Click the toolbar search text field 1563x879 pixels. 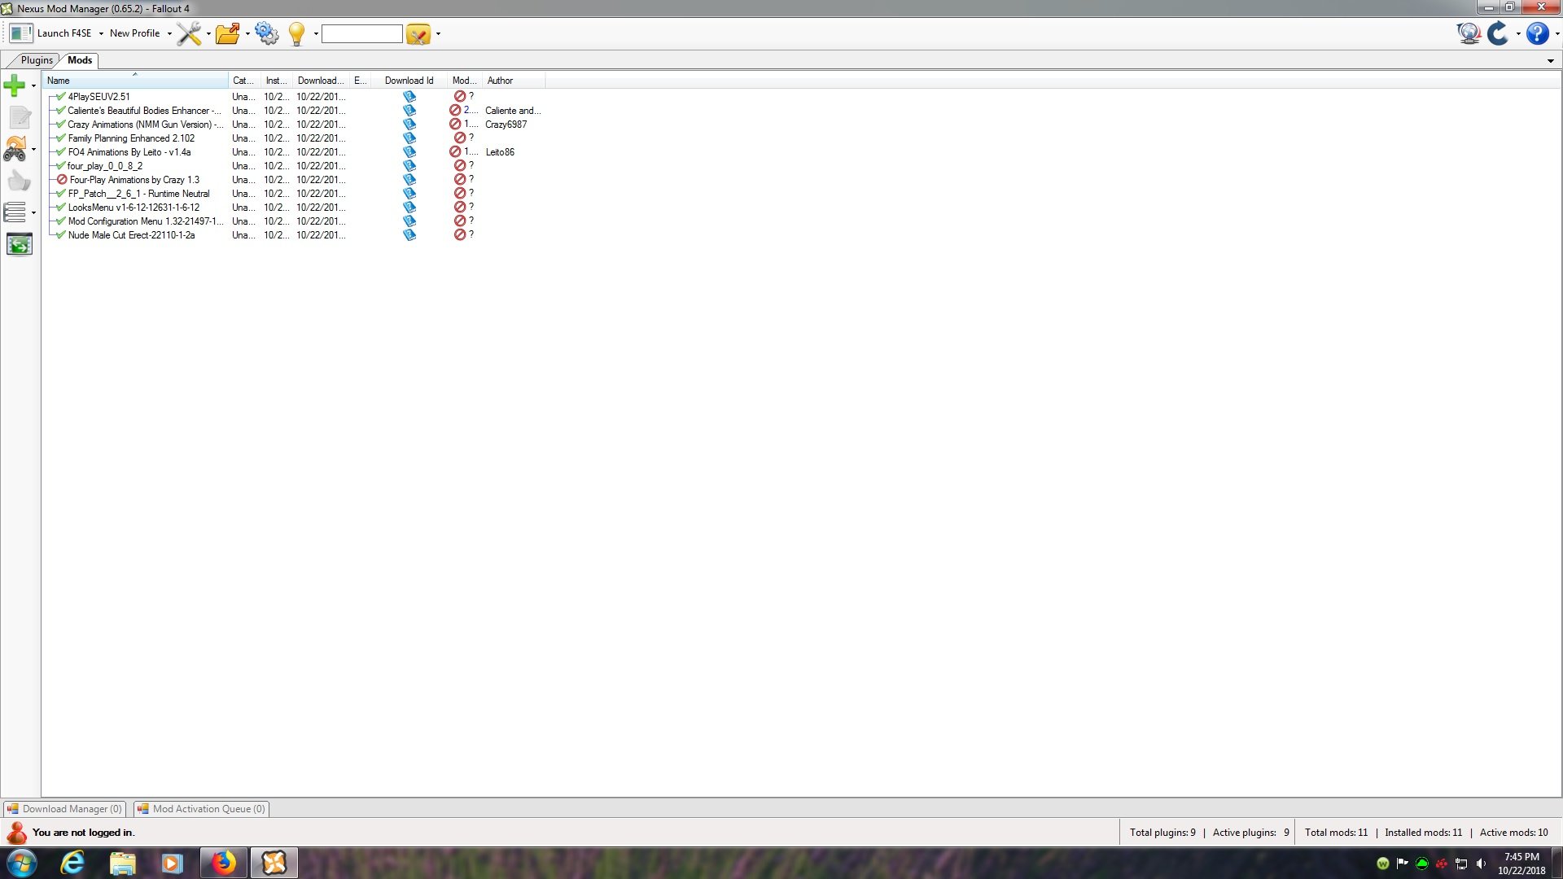click(361, 34)
